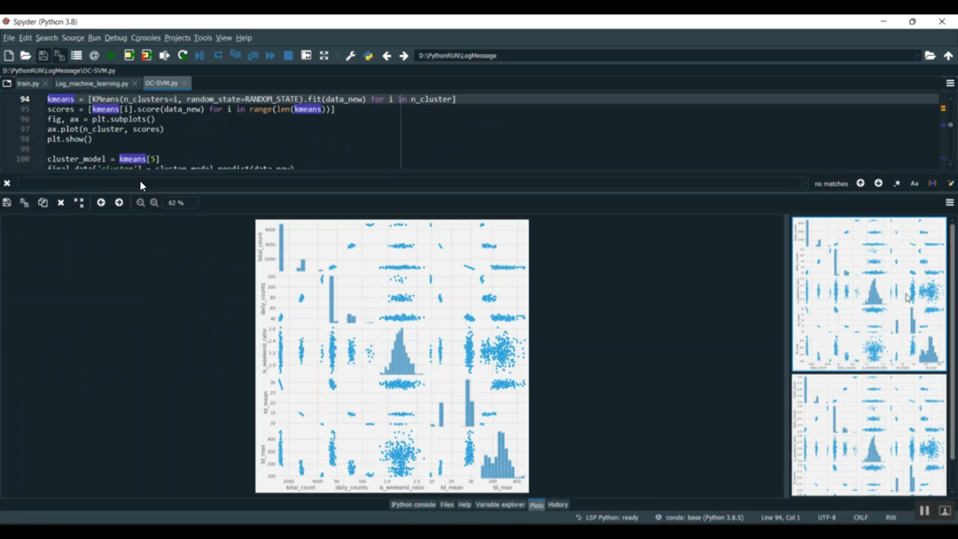
Task: Copy plot to clipboard icon in Plots toolbar
Action: pos(43,202)
